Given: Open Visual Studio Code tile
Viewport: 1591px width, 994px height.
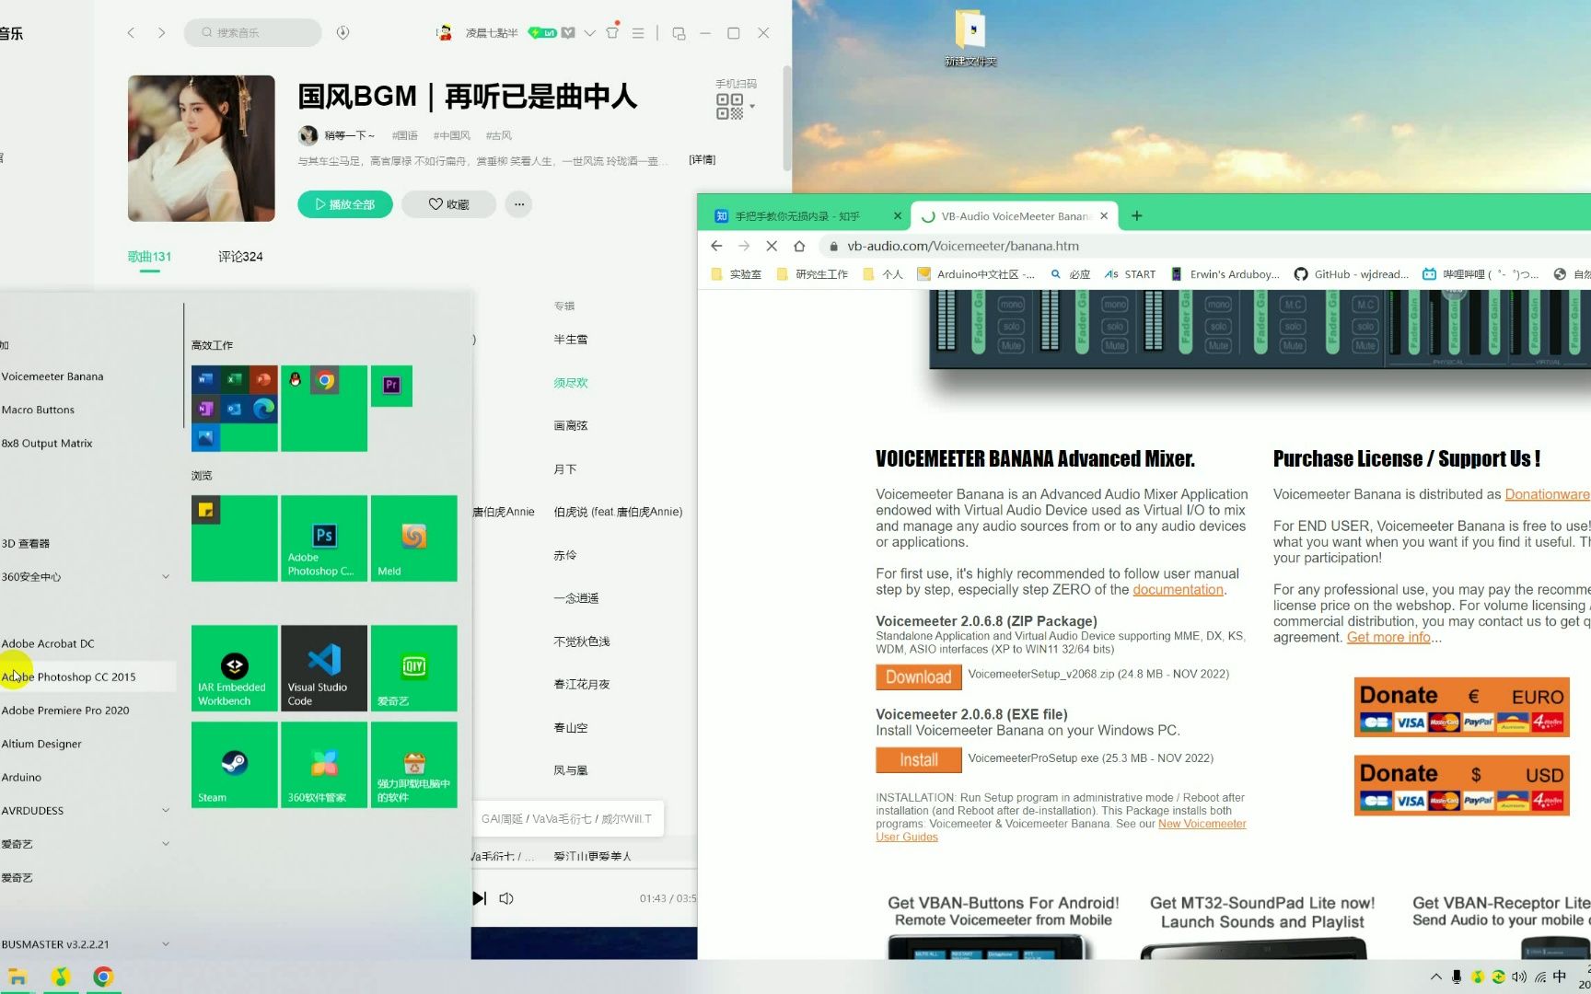Looking at the screenshot, I should (324, 668).
